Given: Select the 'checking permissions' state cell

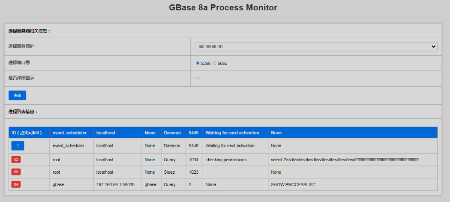Looking at the screenshot, I should coord(235,160).
